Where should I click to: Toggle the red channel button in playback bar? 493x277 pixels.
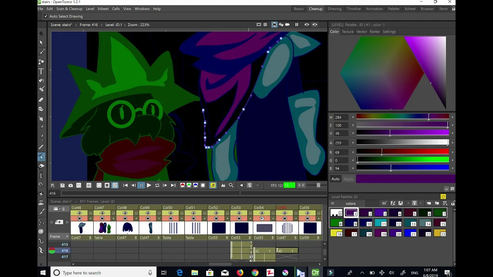coord(183,185)
